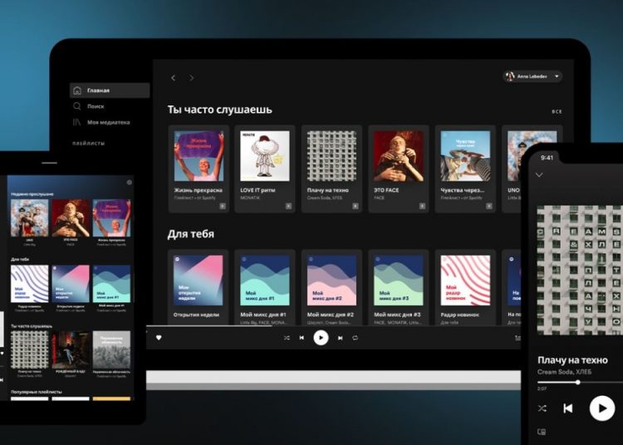
Task: Open the Мой микс дня #1 card on the laptop
Action: click(x=265, y=287)
